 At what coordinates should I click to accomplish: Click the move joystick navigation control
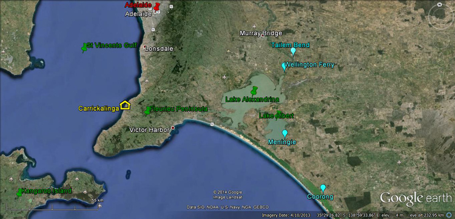(x=441, y=40)
